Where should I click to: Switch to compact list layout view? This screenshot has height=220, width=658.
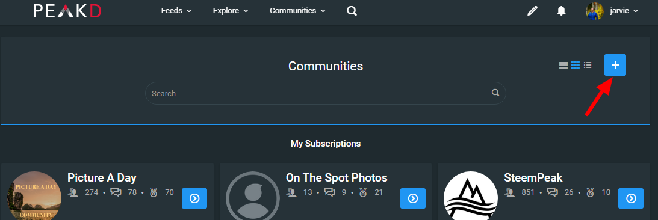coord(588,65)
